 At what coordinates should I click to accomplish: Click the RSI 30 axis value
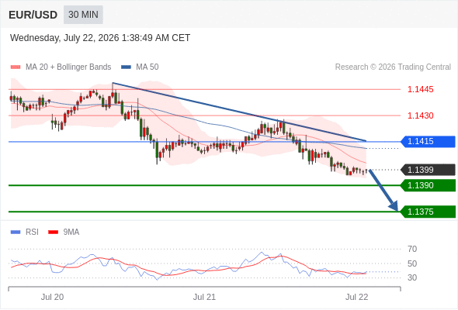tap(412, 277)
